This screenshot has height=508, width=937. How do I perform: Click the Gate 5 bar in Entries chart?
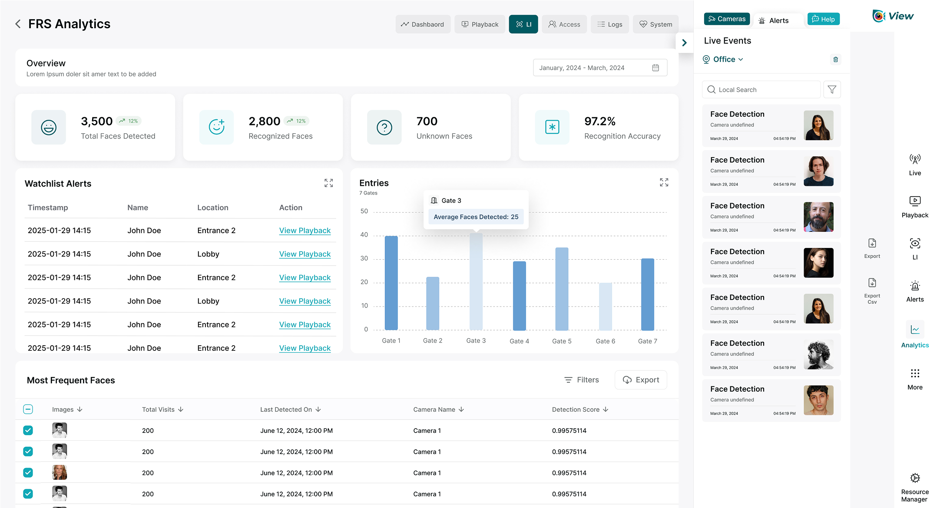click(562, 289)
